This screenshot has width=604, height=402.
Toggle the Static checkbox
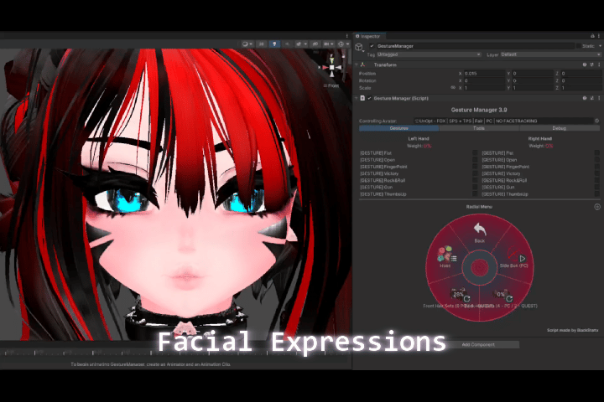579,46
